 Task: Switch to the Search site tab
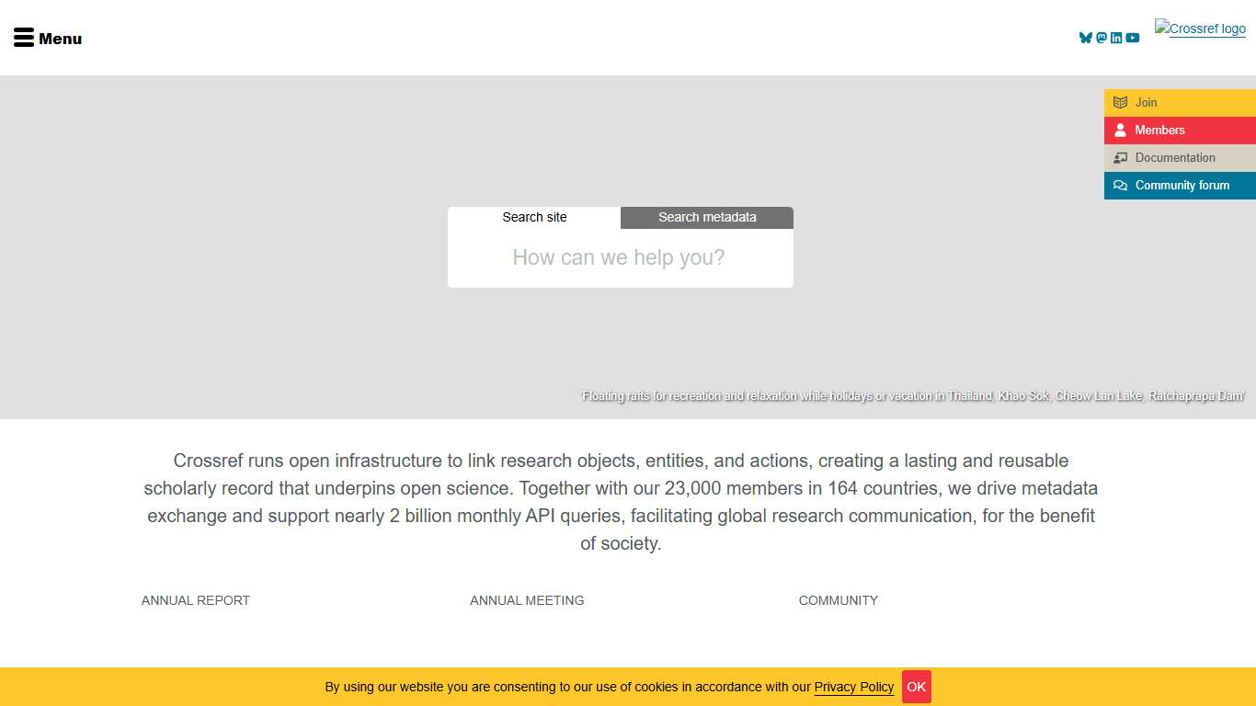(x=534, y=218)
